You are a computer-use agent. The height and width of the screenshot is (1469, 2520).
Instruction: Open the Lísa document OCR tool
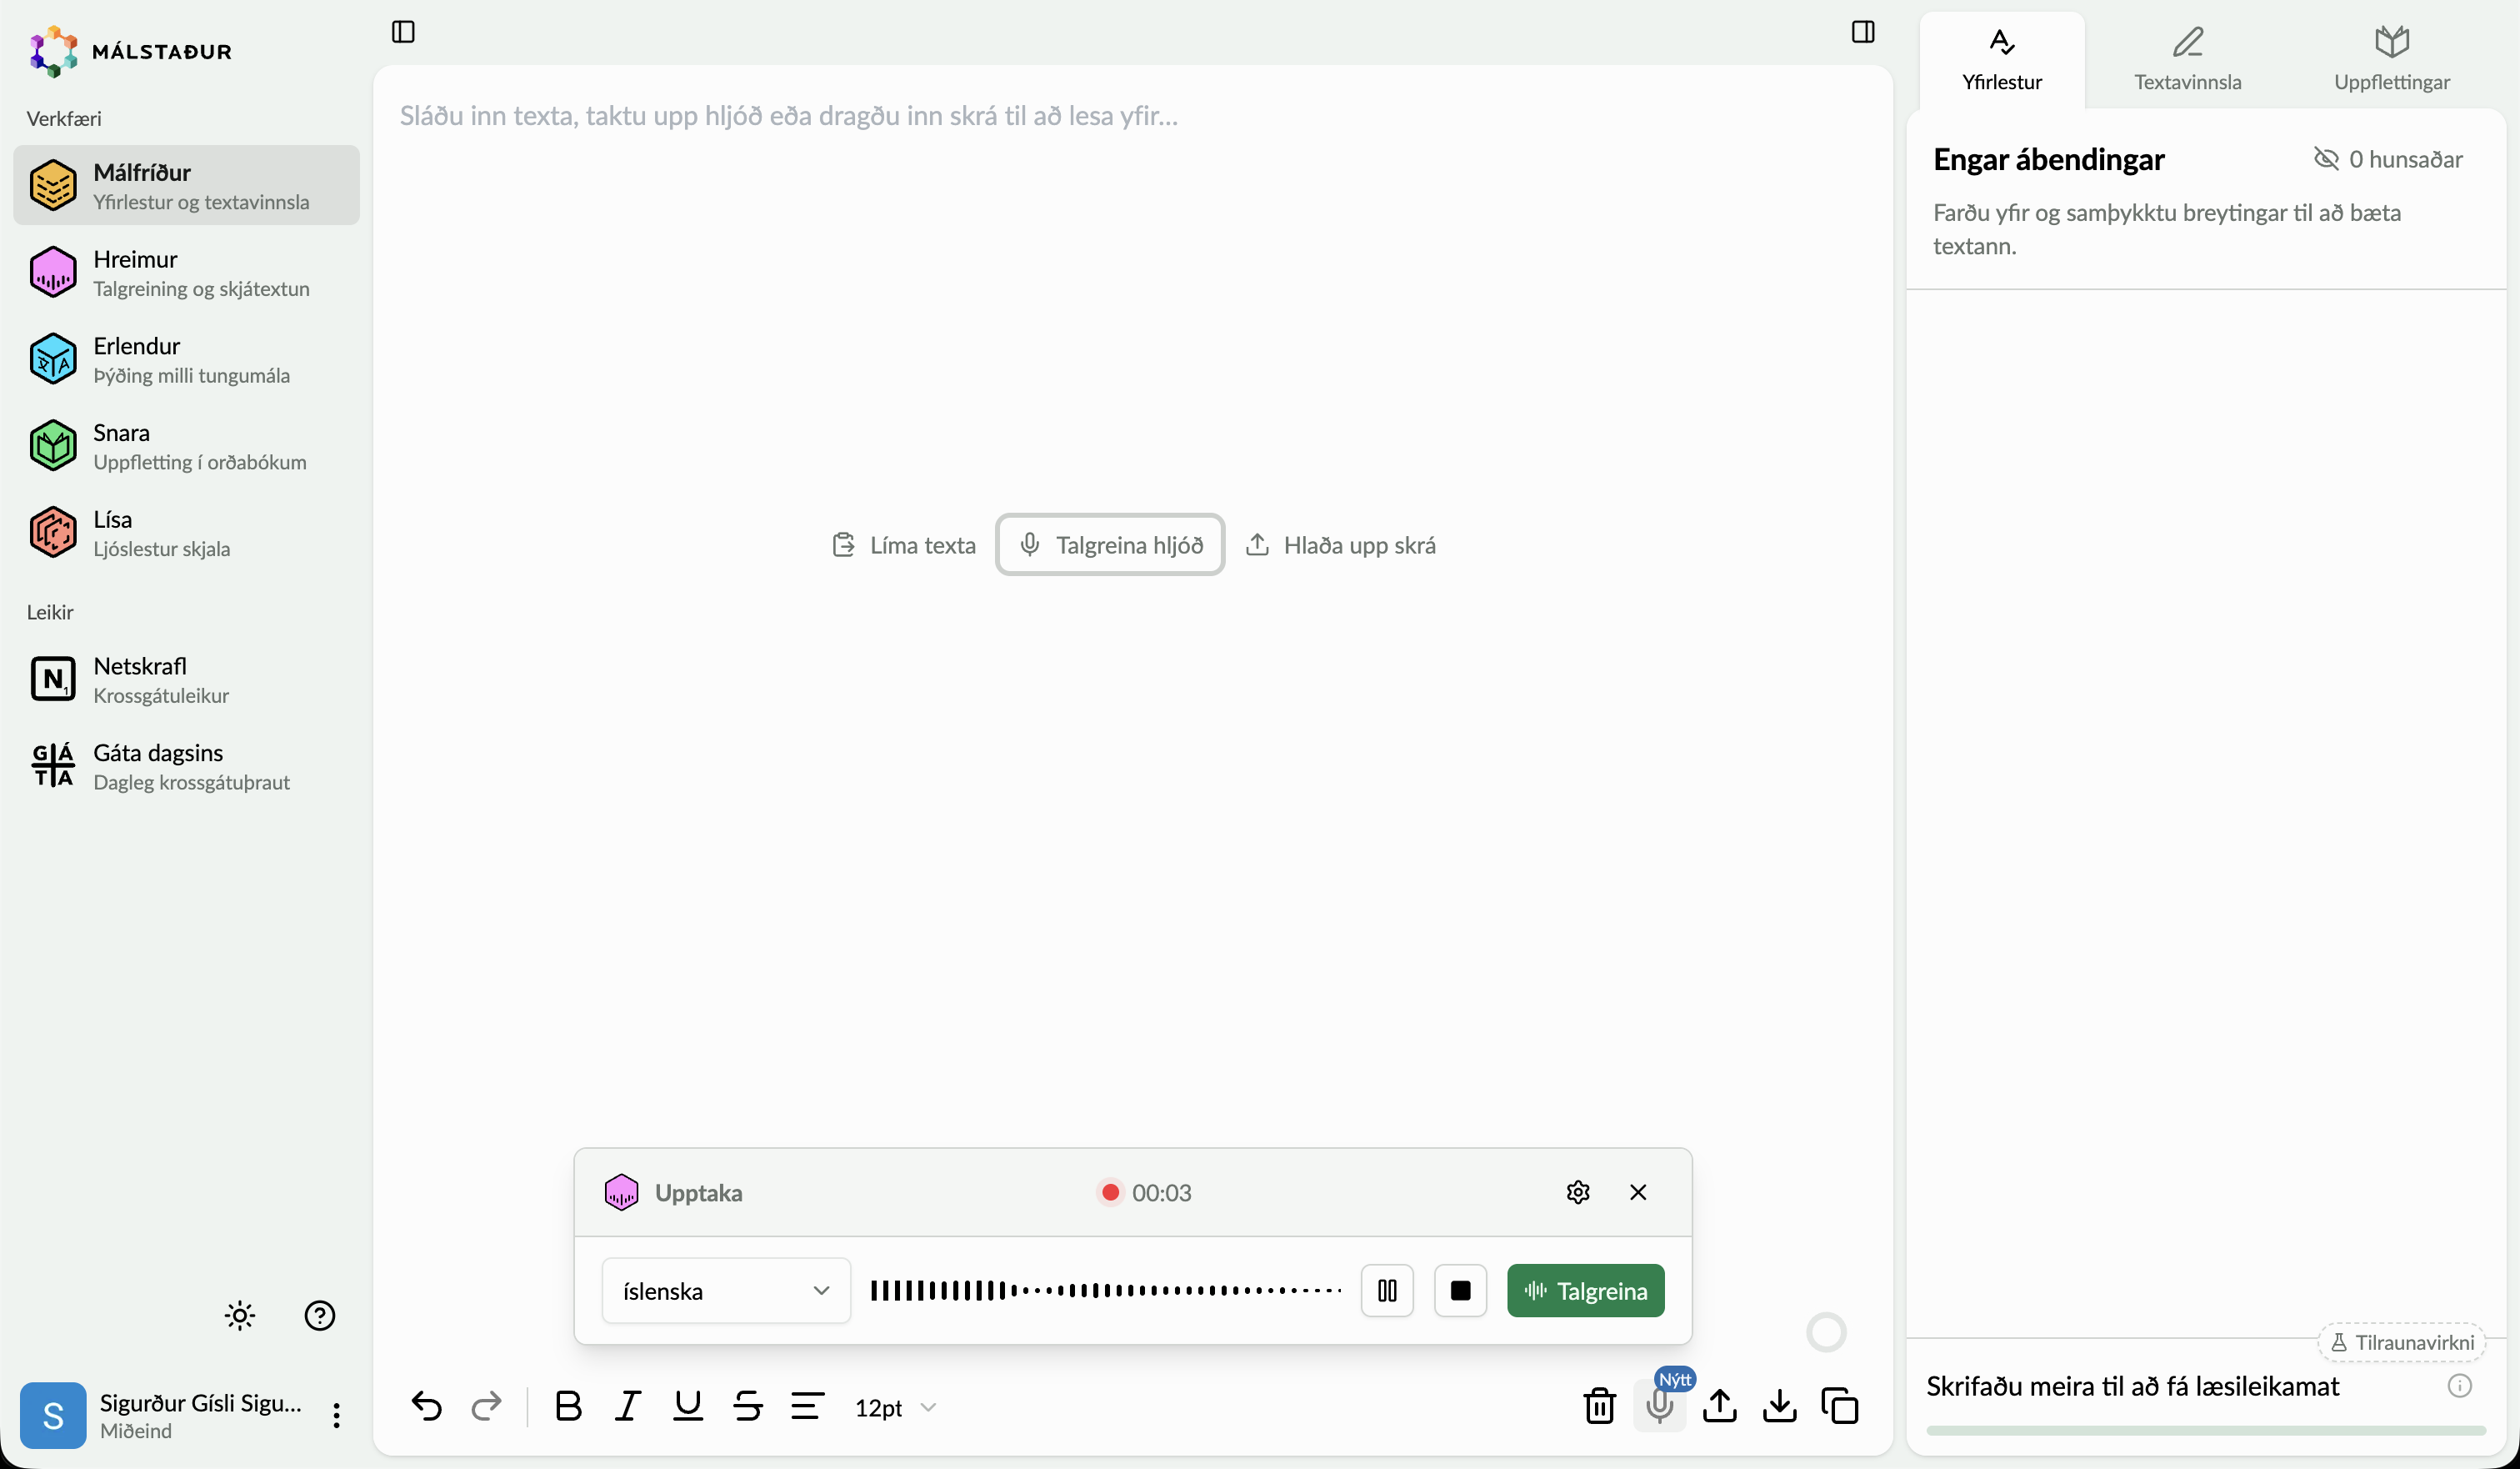[186, 533]
